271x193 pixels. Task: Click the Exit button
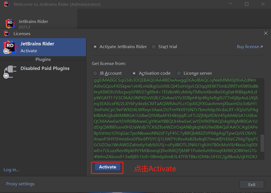pyautogui.click(x=252, y=184)
